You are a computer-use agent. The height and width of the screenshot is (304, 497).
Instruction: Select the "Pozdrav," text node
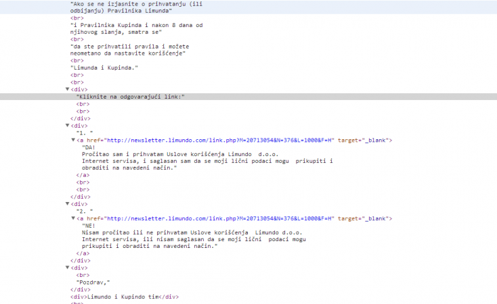coord(93,282)
